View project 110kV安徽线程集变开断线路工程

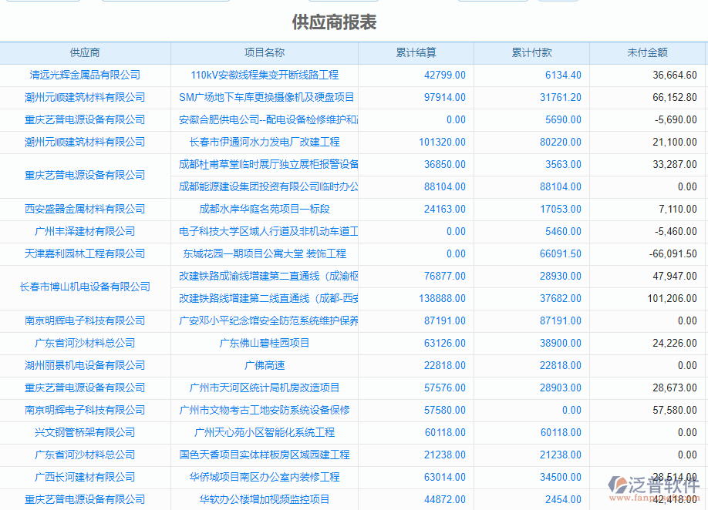coord(264,75)
